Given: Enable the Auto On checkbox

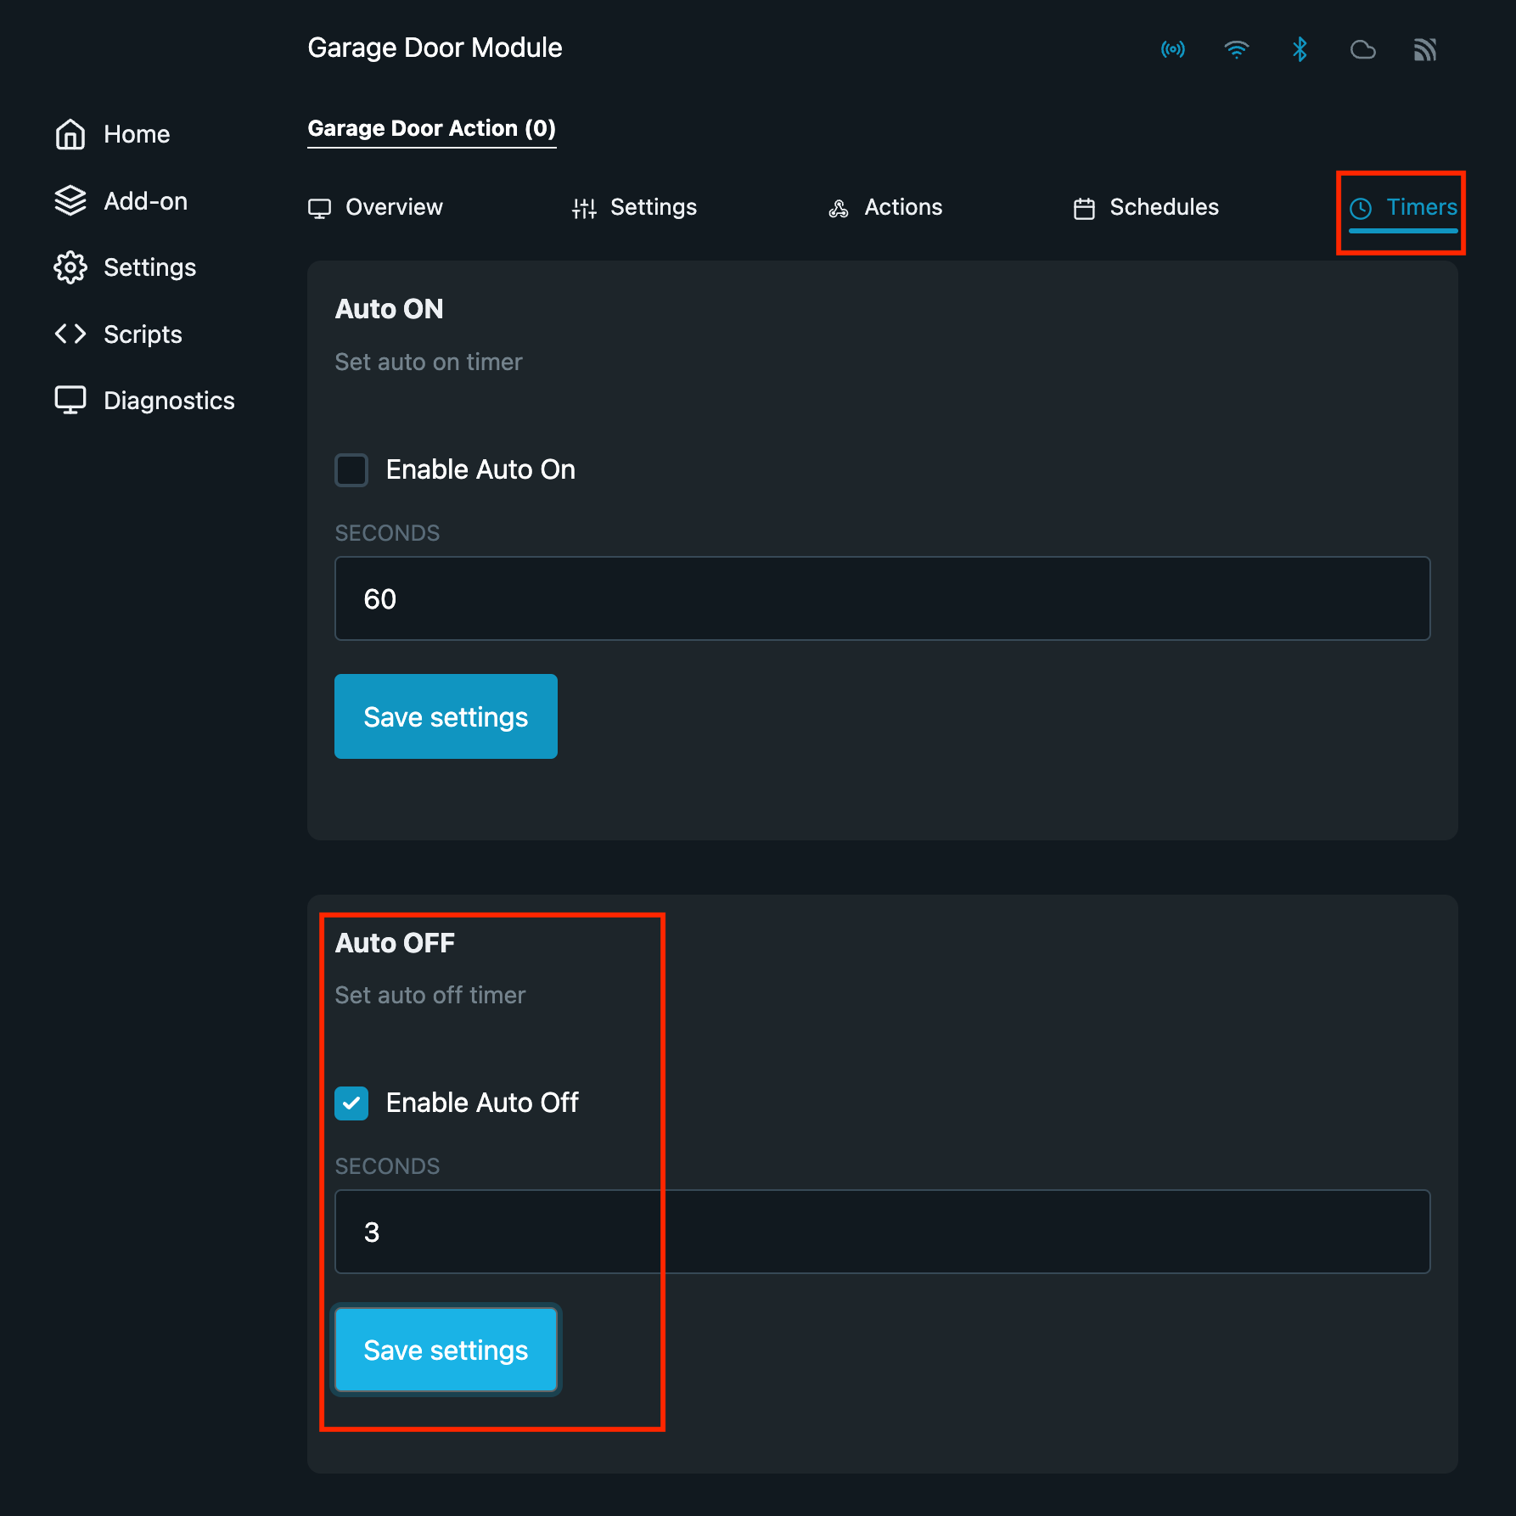Looking at the screenshot, I should tap(351, 469).
